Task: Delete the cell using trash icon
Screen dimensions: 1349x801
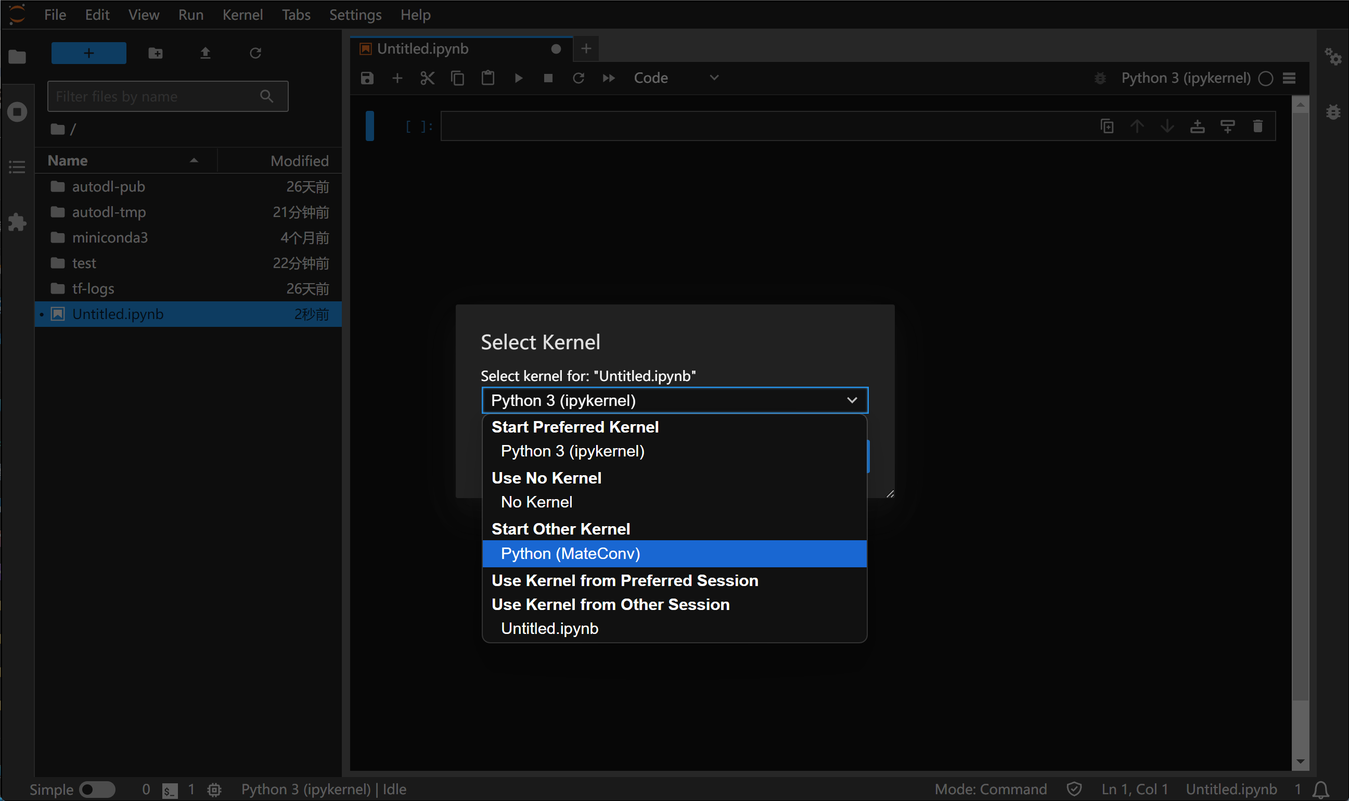Action: pos(1258,126)
